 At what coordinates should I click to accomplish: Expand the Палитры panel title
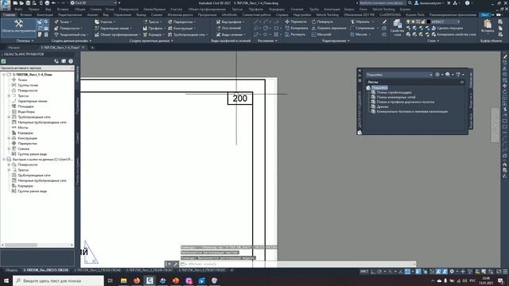point(25,41)
